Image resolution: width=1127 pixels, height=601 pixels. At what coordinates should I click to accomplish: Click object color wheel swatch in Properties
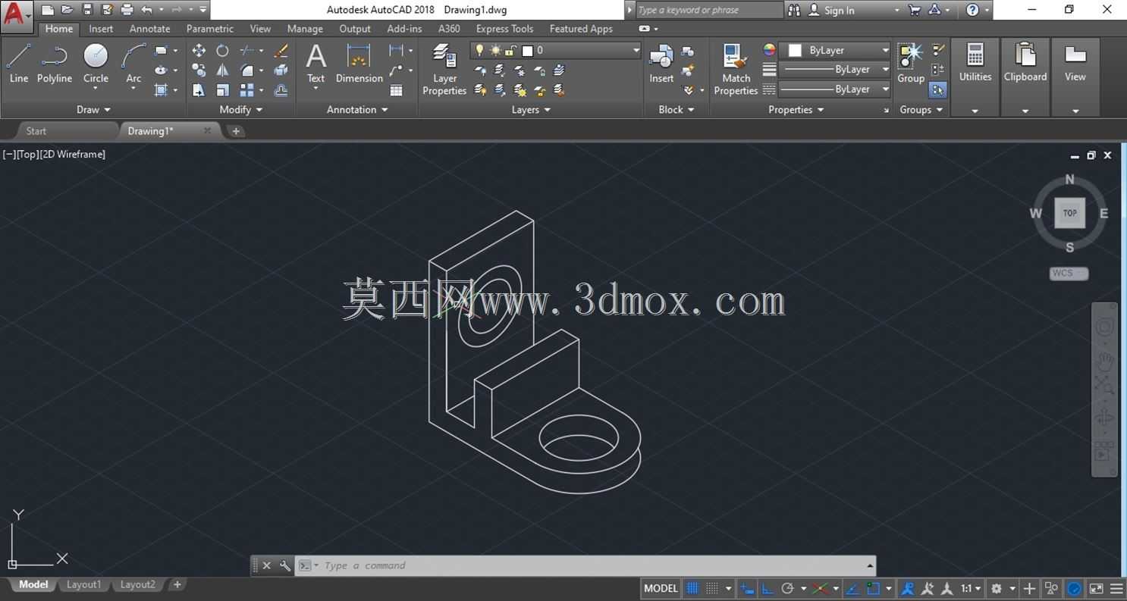click(x=769, y=50)
